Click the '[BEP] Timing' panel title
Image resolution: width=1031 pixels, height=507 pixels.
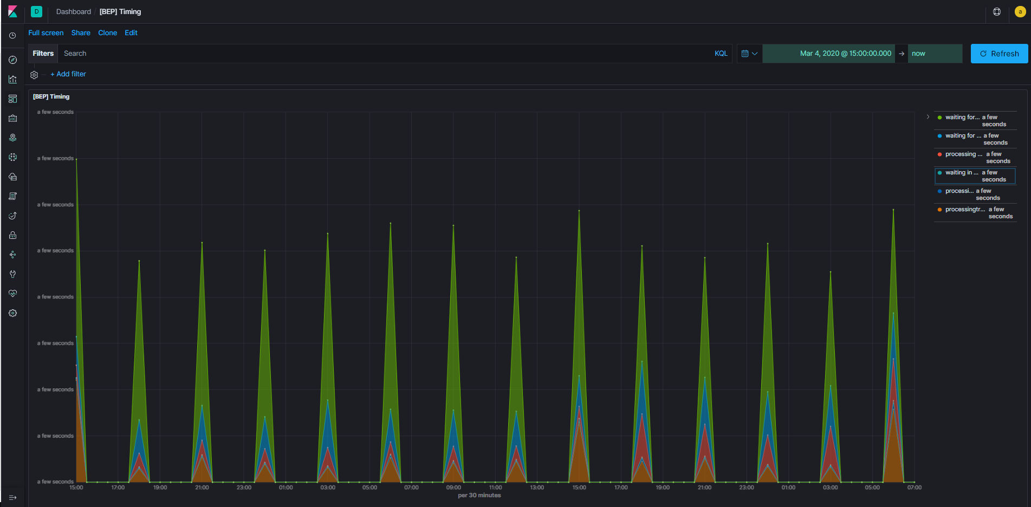click(x=51, y=97)
